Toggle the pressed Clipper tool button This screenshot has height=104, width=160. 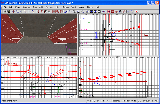click(65, 12)
